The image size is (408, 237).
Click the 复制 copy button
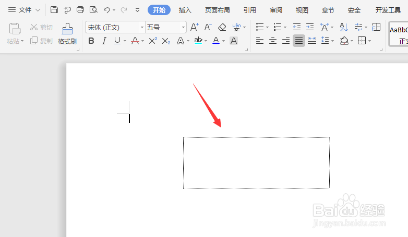point(41,41)
